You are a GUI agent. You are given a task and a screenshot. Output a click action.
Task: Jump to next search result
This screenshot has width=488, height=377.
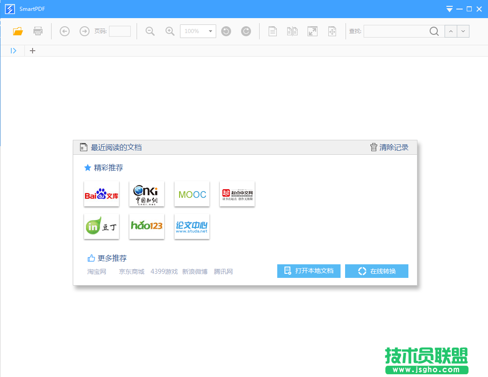tap(463, 31)
